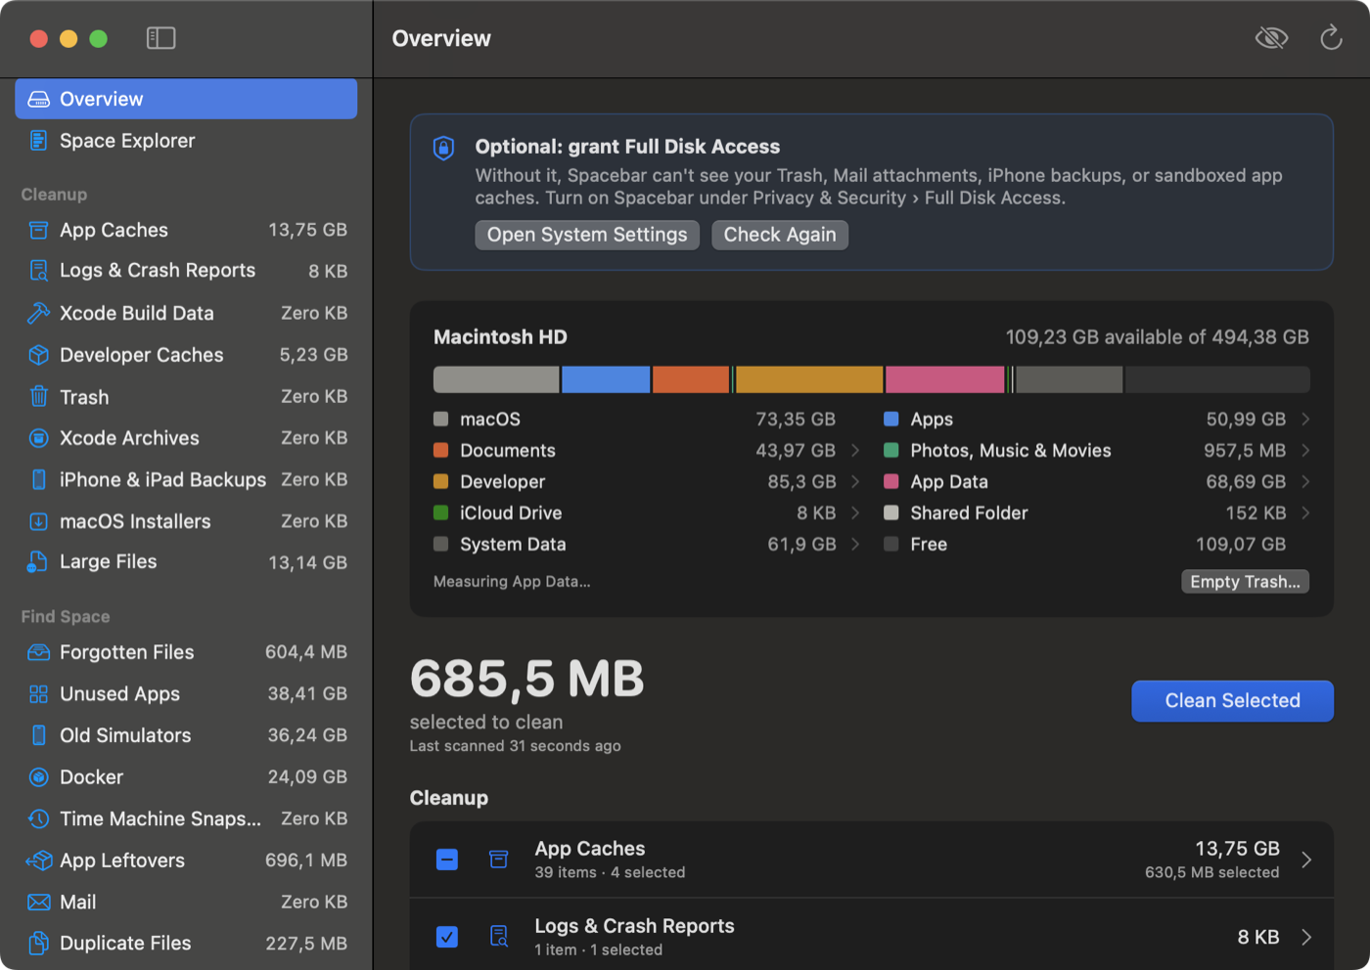Open Duplicate Files in the sidebar

[x=186, y=944]
